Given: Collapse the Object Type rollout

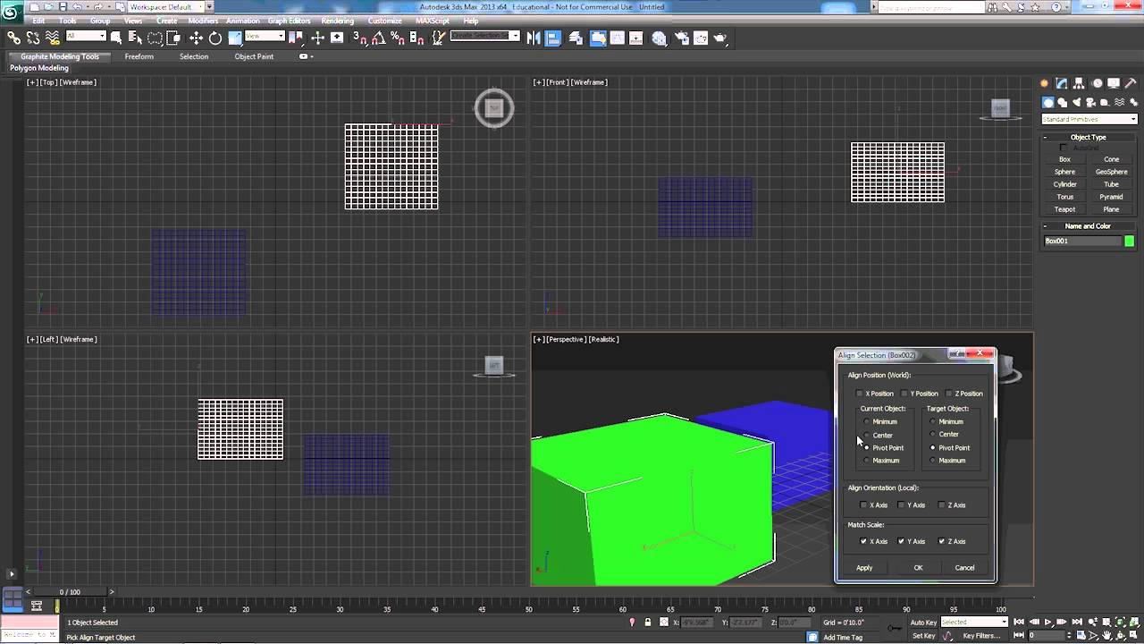Looking at the screenshot, I should click(x=1089, y=137).
